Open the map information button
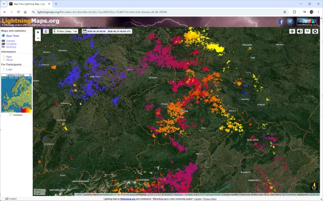This screenshot has height=201, width=323. [x=46, y=31]
